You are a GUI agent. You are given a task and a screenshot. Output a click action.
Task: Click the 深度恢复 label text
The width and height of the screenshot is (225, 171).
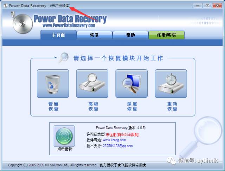[132, 106]
